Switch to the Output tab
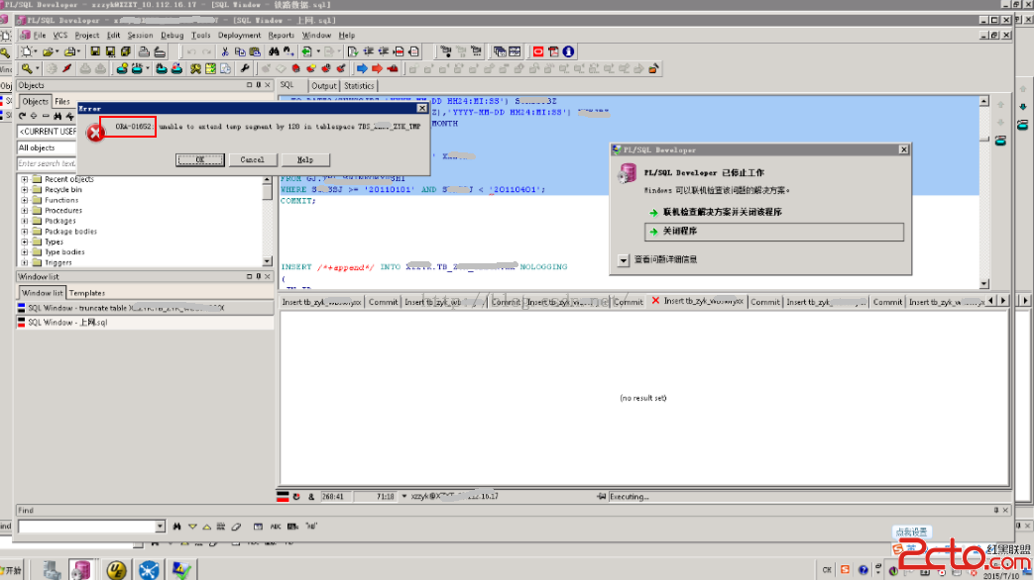Screen dimensions: 1034x580 pos(324,85)
